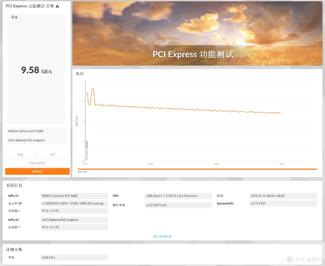Select the DISPLAY1 3840 × 2160 field
The width and height of the screenshot is (325, 266).
(74, 203)
